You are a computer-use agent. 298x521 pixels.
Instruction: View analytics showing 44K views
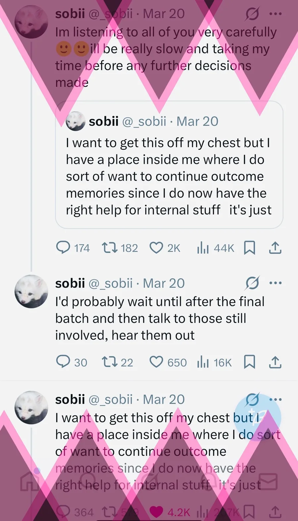[x=203, y=247]
